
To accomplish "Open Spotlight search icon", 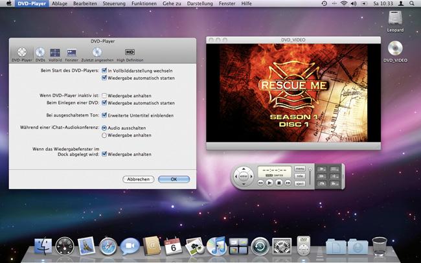I will click(x=411, y=3).
